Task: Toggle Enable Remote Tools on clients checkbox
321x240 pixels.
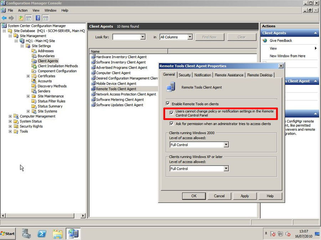Action: pyautogui.click(x=168, y=103)
